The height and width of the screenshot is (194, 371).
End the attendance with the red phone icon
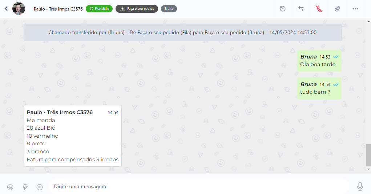(319, 9)
